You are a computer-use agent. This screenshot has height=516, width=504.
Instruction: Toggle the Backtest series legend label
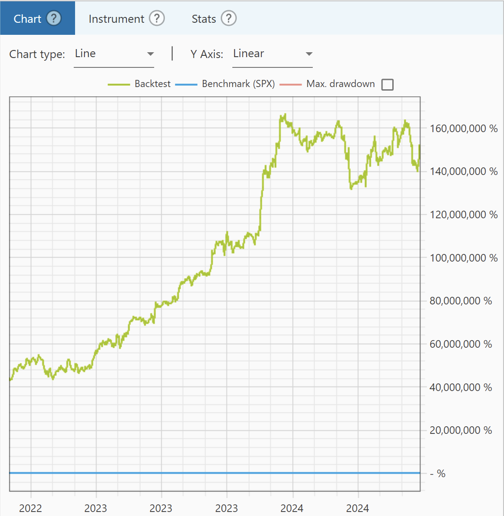click(x=152, y=84)
